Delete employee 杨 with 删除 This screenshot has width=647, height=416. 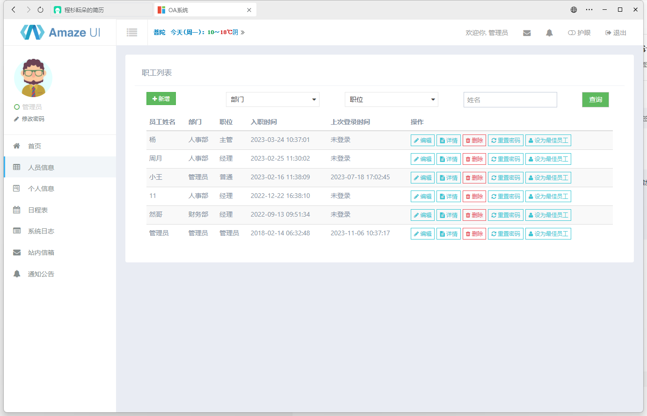[x=474, y=141]
